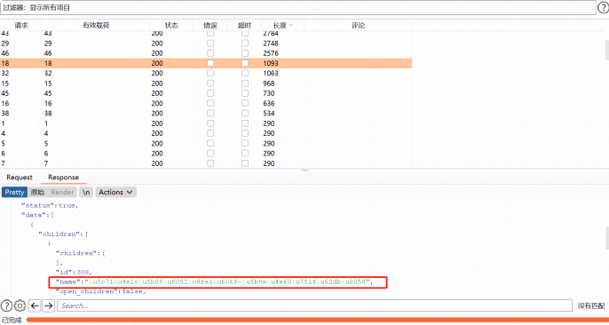
Task: Tick the error checkbox in row 15
Action: coord(210,83)
